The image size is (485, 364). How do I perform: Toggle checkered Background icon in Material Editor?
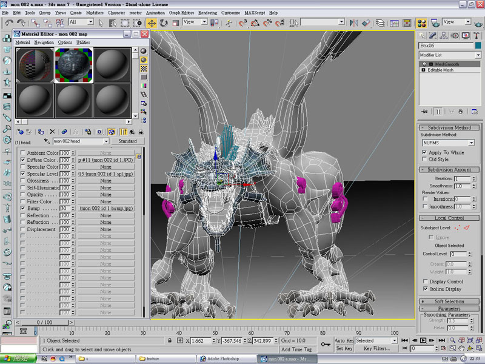pos(144,69)
